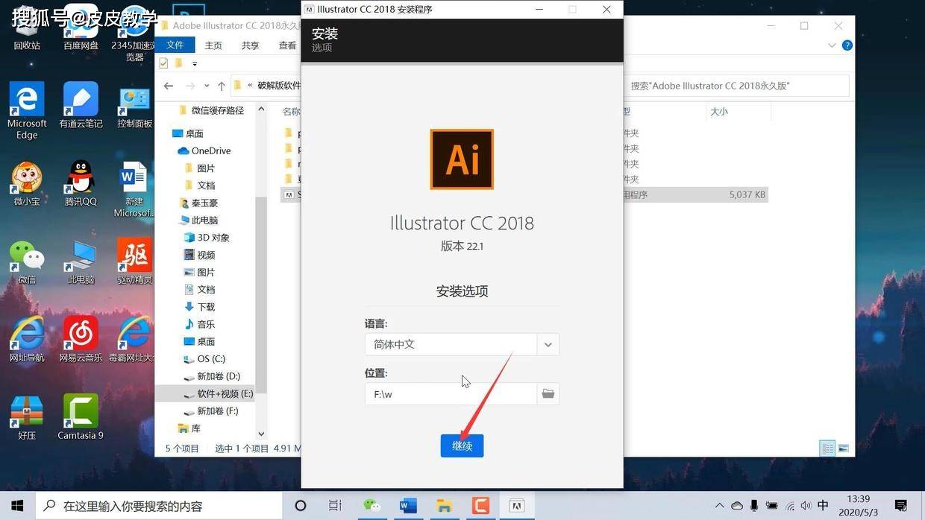Open 微信 desktop icon

(27, 261)
